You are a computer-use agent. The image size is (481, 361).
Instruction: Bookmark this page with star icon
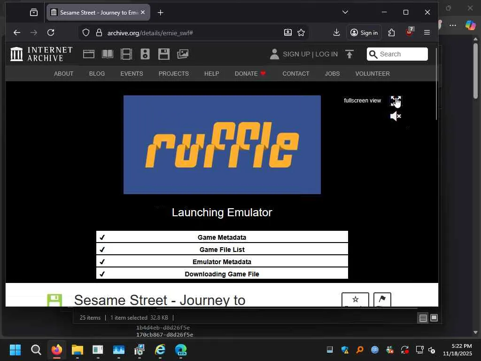pyautogui.click(x=301, y=32)
